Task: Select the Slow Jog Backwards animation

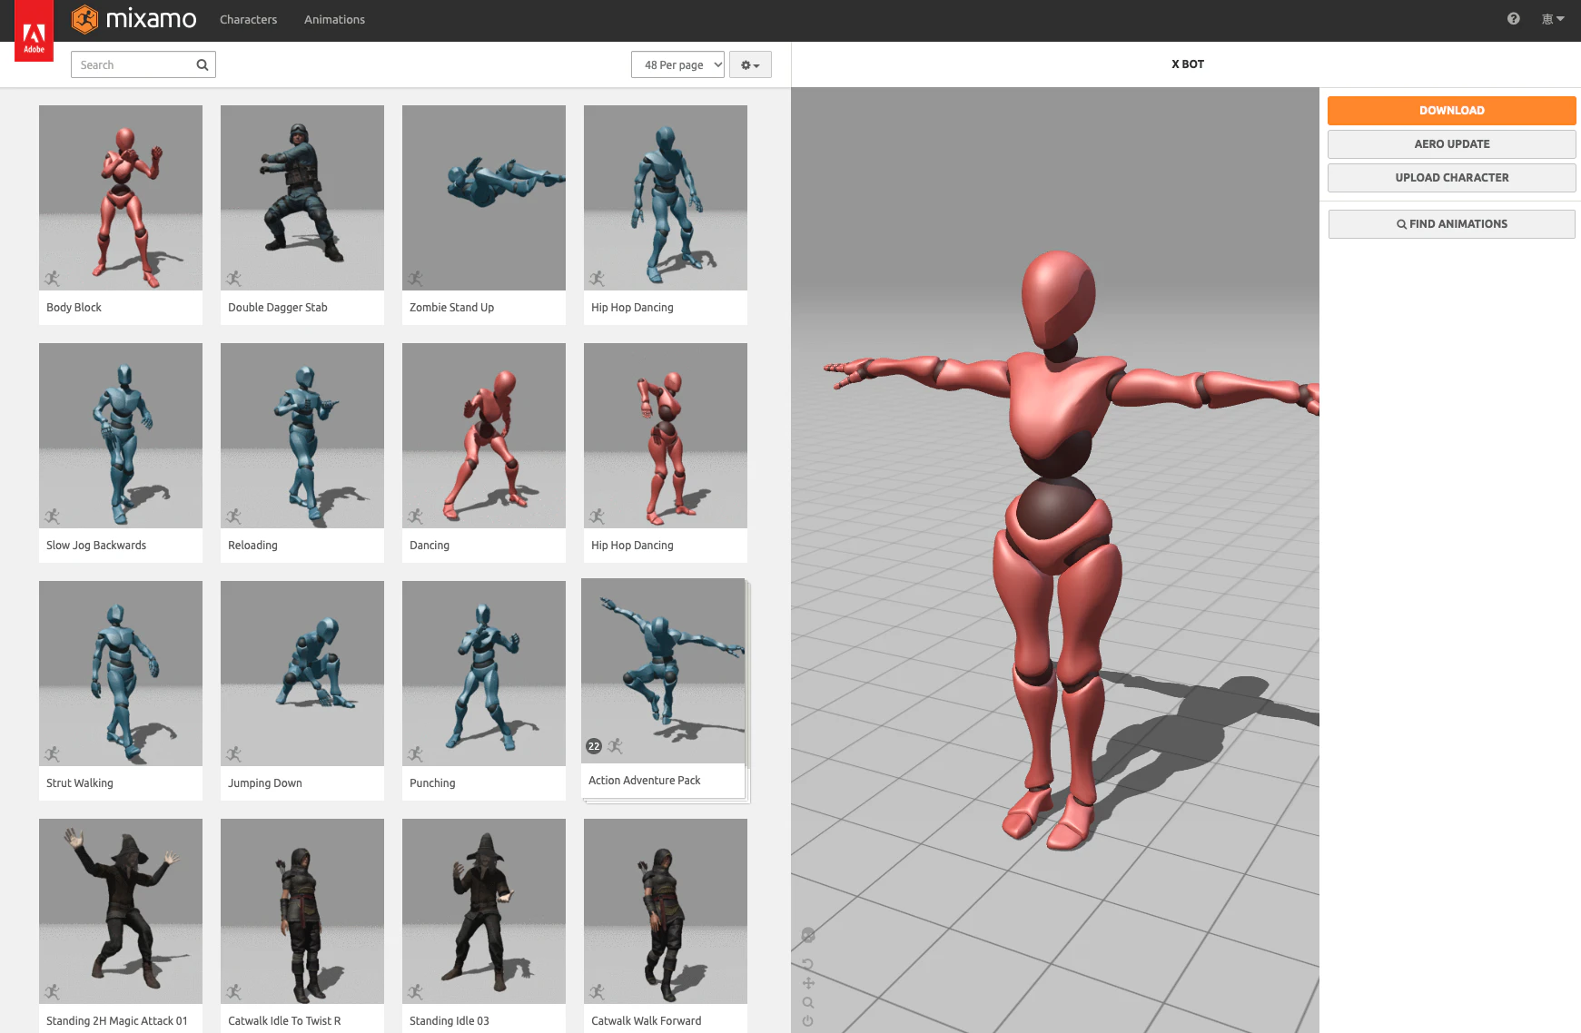Action: 121,453
